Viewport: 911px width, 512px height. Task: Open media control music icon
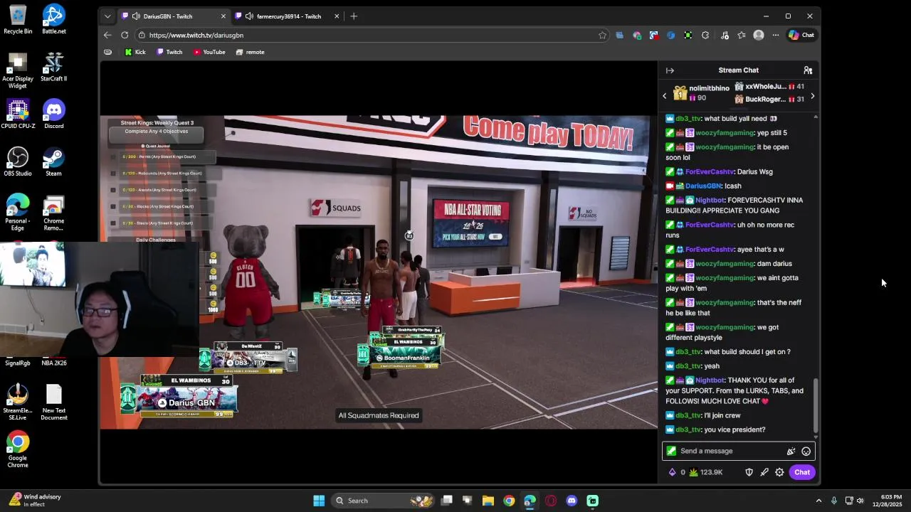click(725, 35)
